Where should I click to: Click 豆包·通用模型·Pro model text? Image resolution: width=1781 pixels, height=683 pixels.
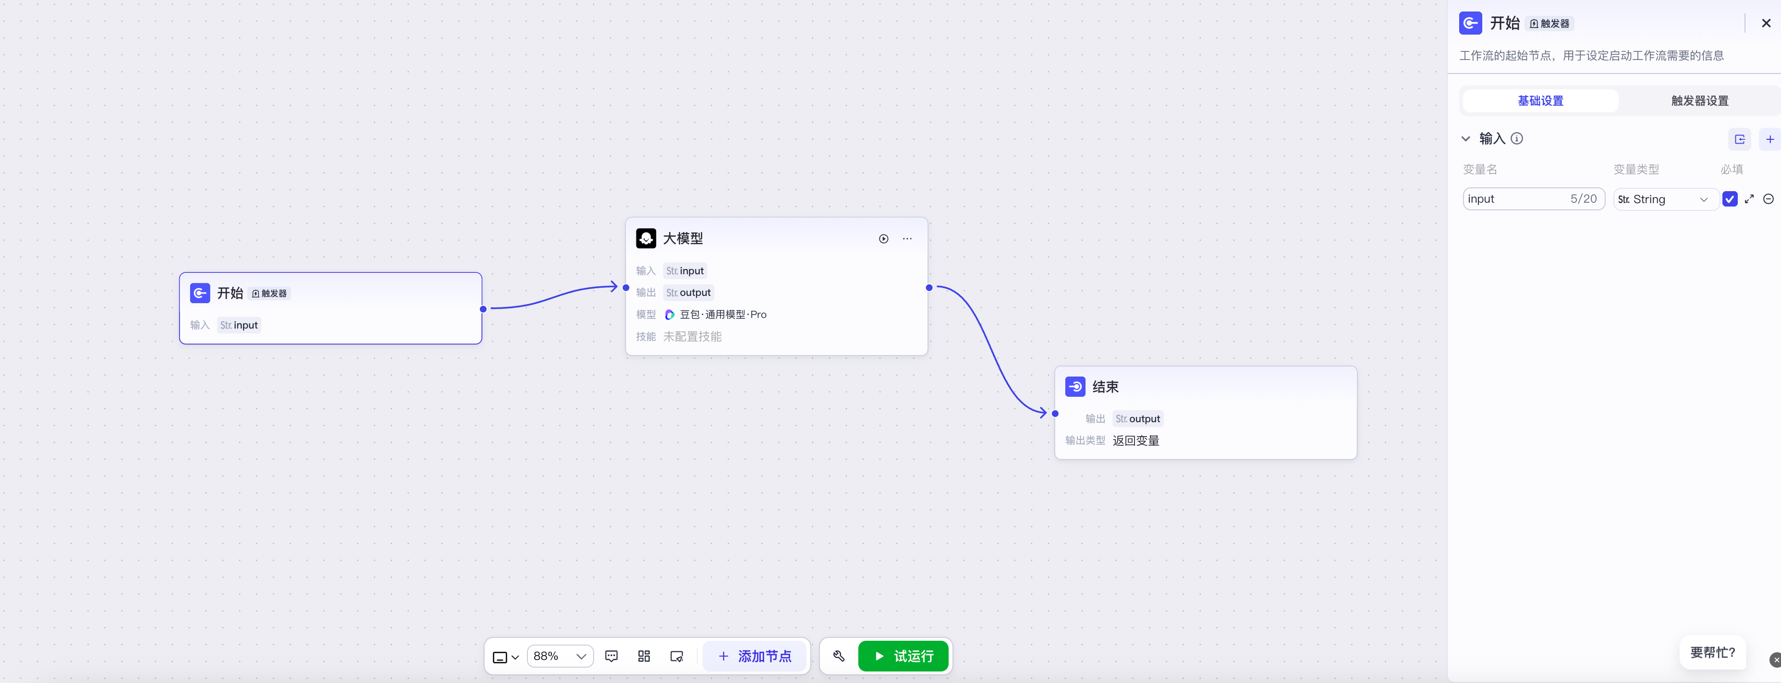click(x=723, y=315)
